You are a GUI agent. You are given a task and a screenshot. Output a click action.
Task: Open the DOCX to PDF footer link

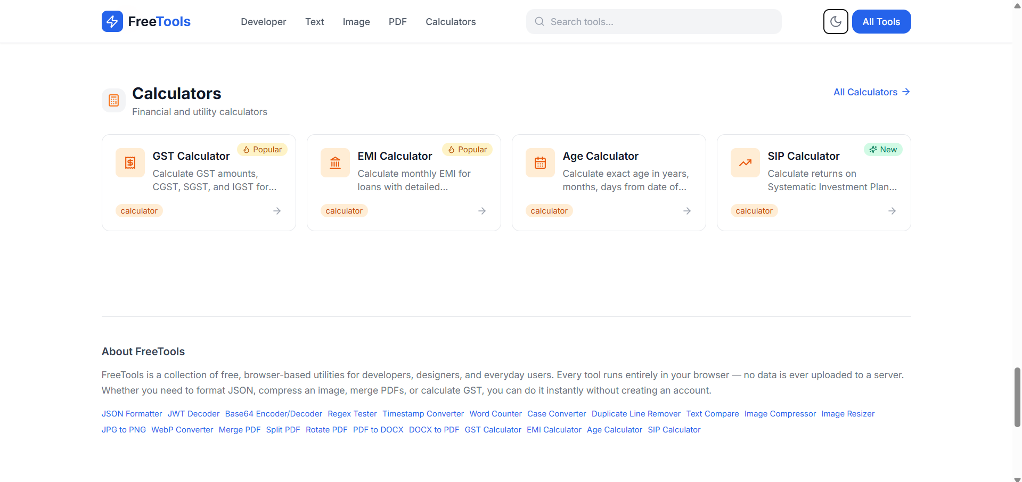(434, 430)
